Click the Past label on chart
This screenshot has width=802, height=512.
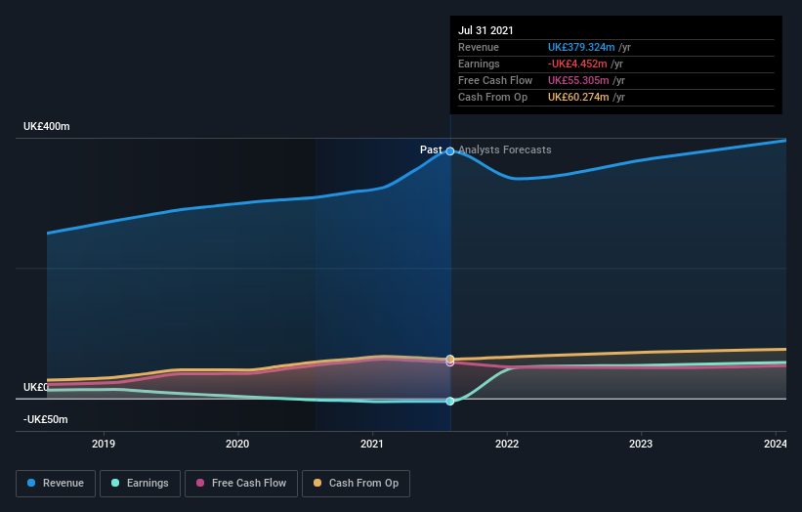pyautogui.click(x=431, y=149)
